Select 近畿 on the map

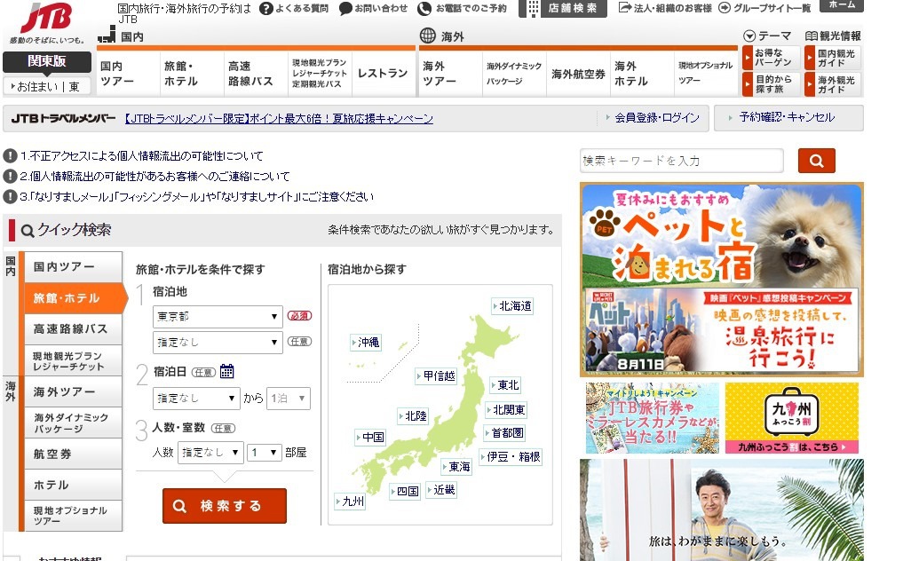point(441,490)
